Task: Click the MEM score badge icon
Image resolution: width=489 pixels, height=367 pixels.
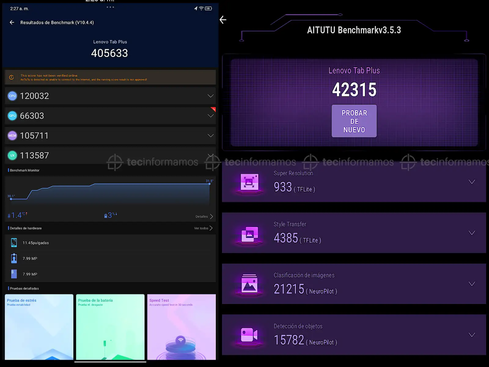Action: pyautogui.click(x=12, y=136)
